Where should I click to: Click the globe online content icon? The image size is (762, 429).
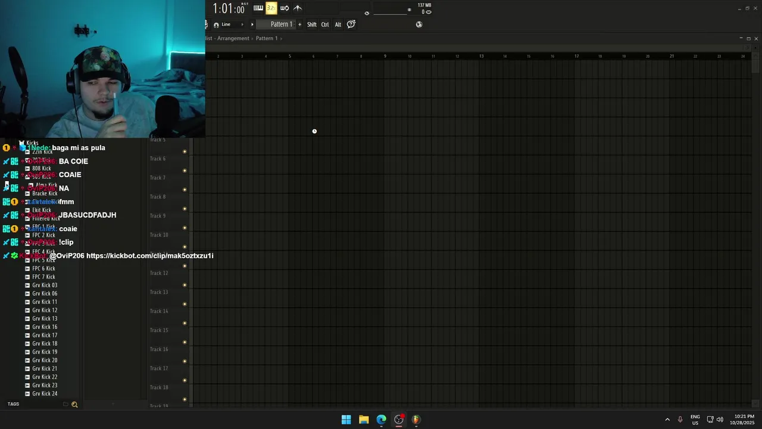(419, 24)
